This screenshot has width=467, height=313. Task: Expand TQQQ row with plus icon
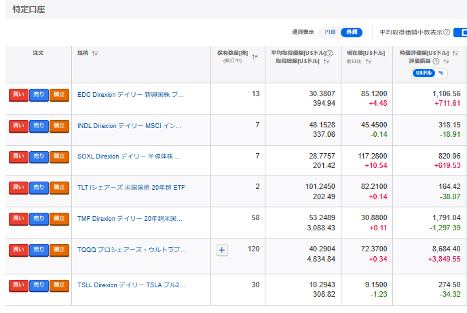222,250
